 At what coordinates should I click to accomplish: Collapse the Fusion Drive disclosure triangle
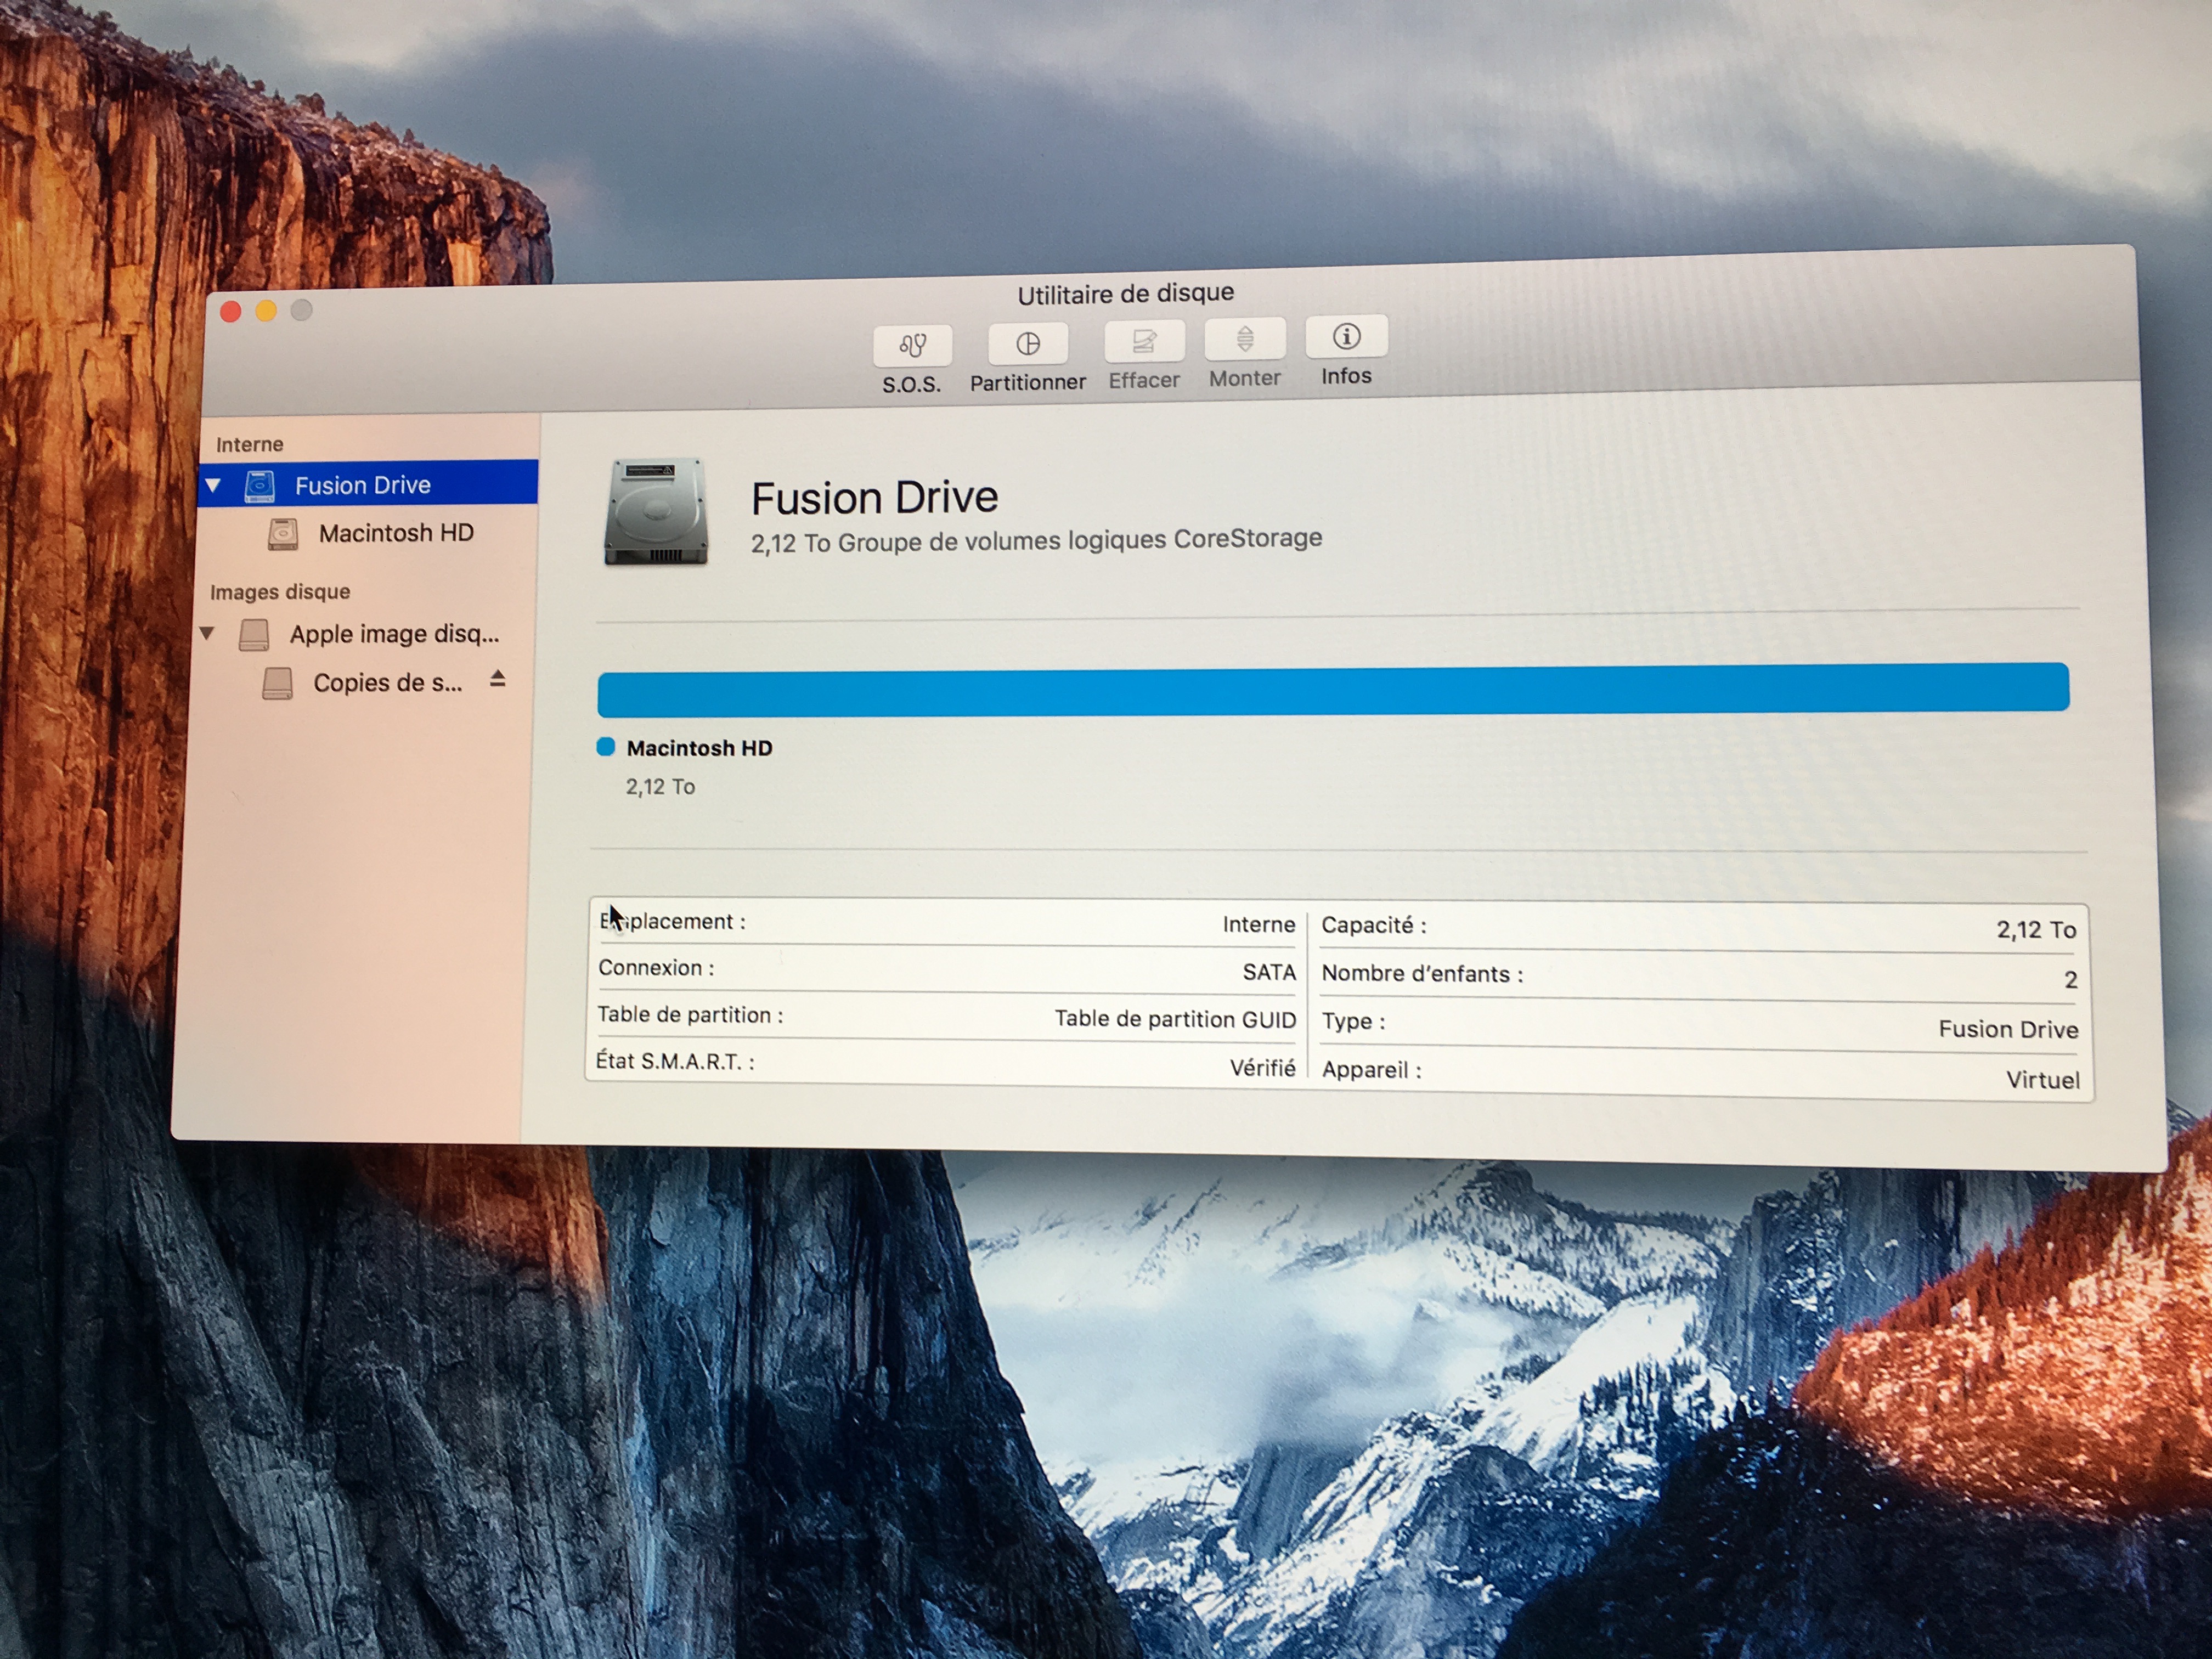(x=213, y=486)
